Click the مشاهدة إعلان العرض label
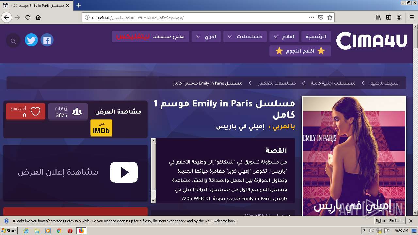 click(58, 172)
